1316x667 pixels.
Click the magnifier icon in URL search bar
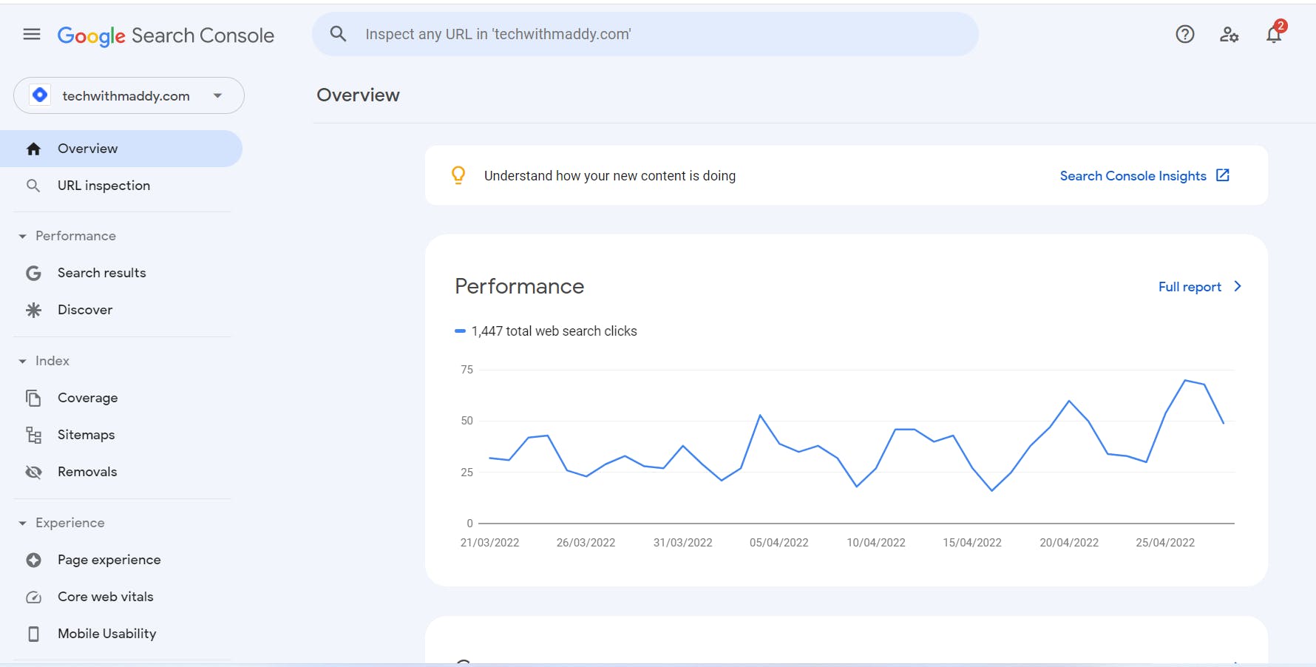point(338,34)
